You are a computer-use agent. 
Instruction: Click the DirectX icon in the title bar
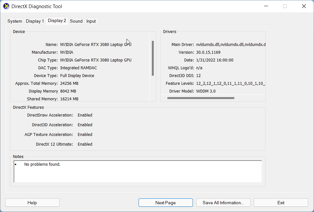tap(6, 6)
